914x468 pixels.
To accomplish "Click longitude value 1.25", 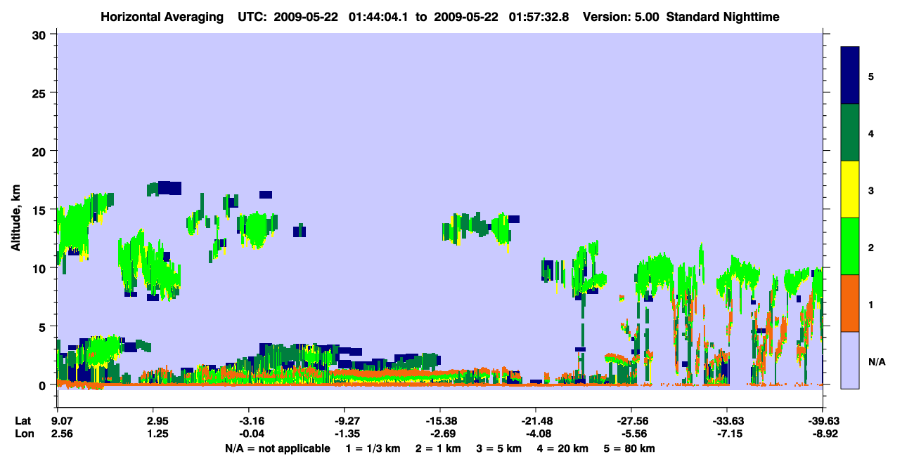I will (x=157, y=434).
